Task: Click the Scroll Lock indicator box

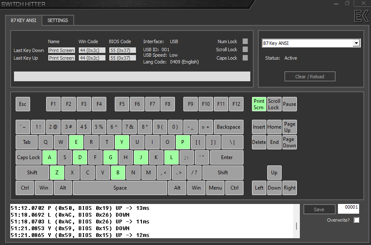Action: (x=245, y=50)
